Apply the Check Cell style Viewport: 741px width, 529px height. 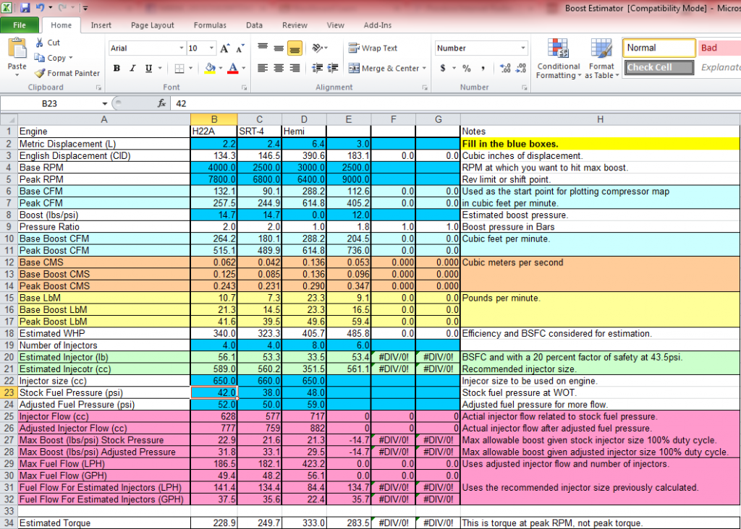(x=657, y=67)
